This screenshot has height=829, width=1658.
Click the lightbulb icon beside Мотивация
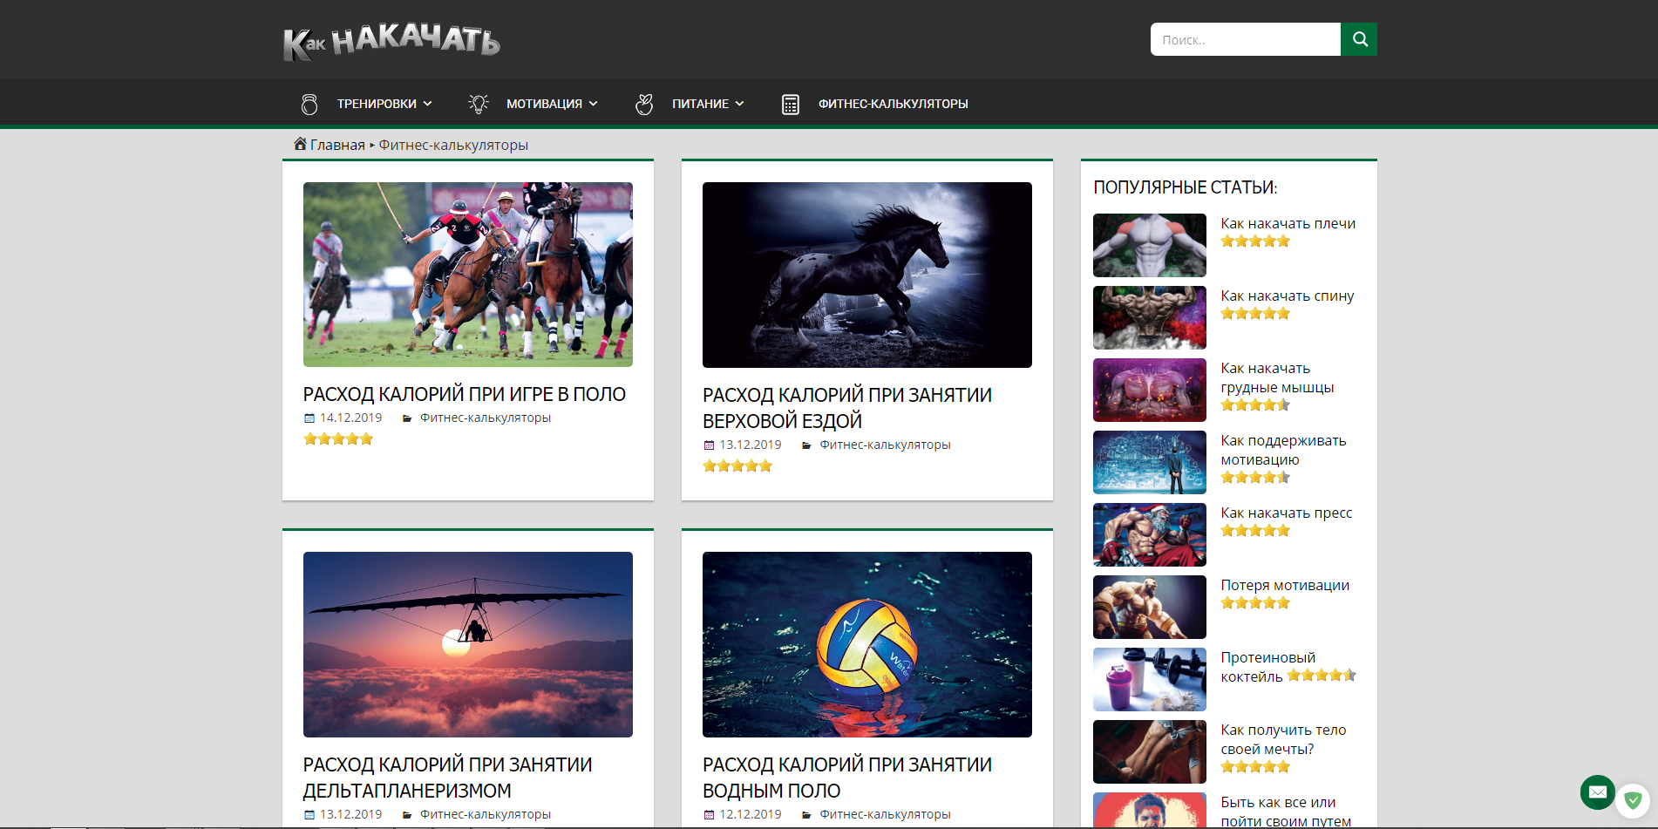pos(478,104)
